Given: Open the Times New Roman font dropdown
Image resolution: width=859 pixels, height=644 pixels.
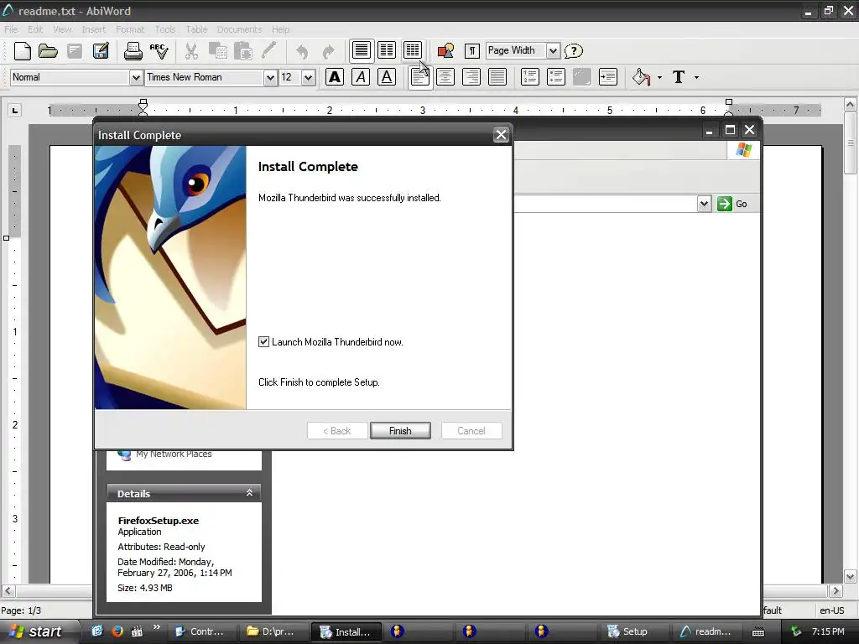Looking at the screenshot, I should point(270,78).
